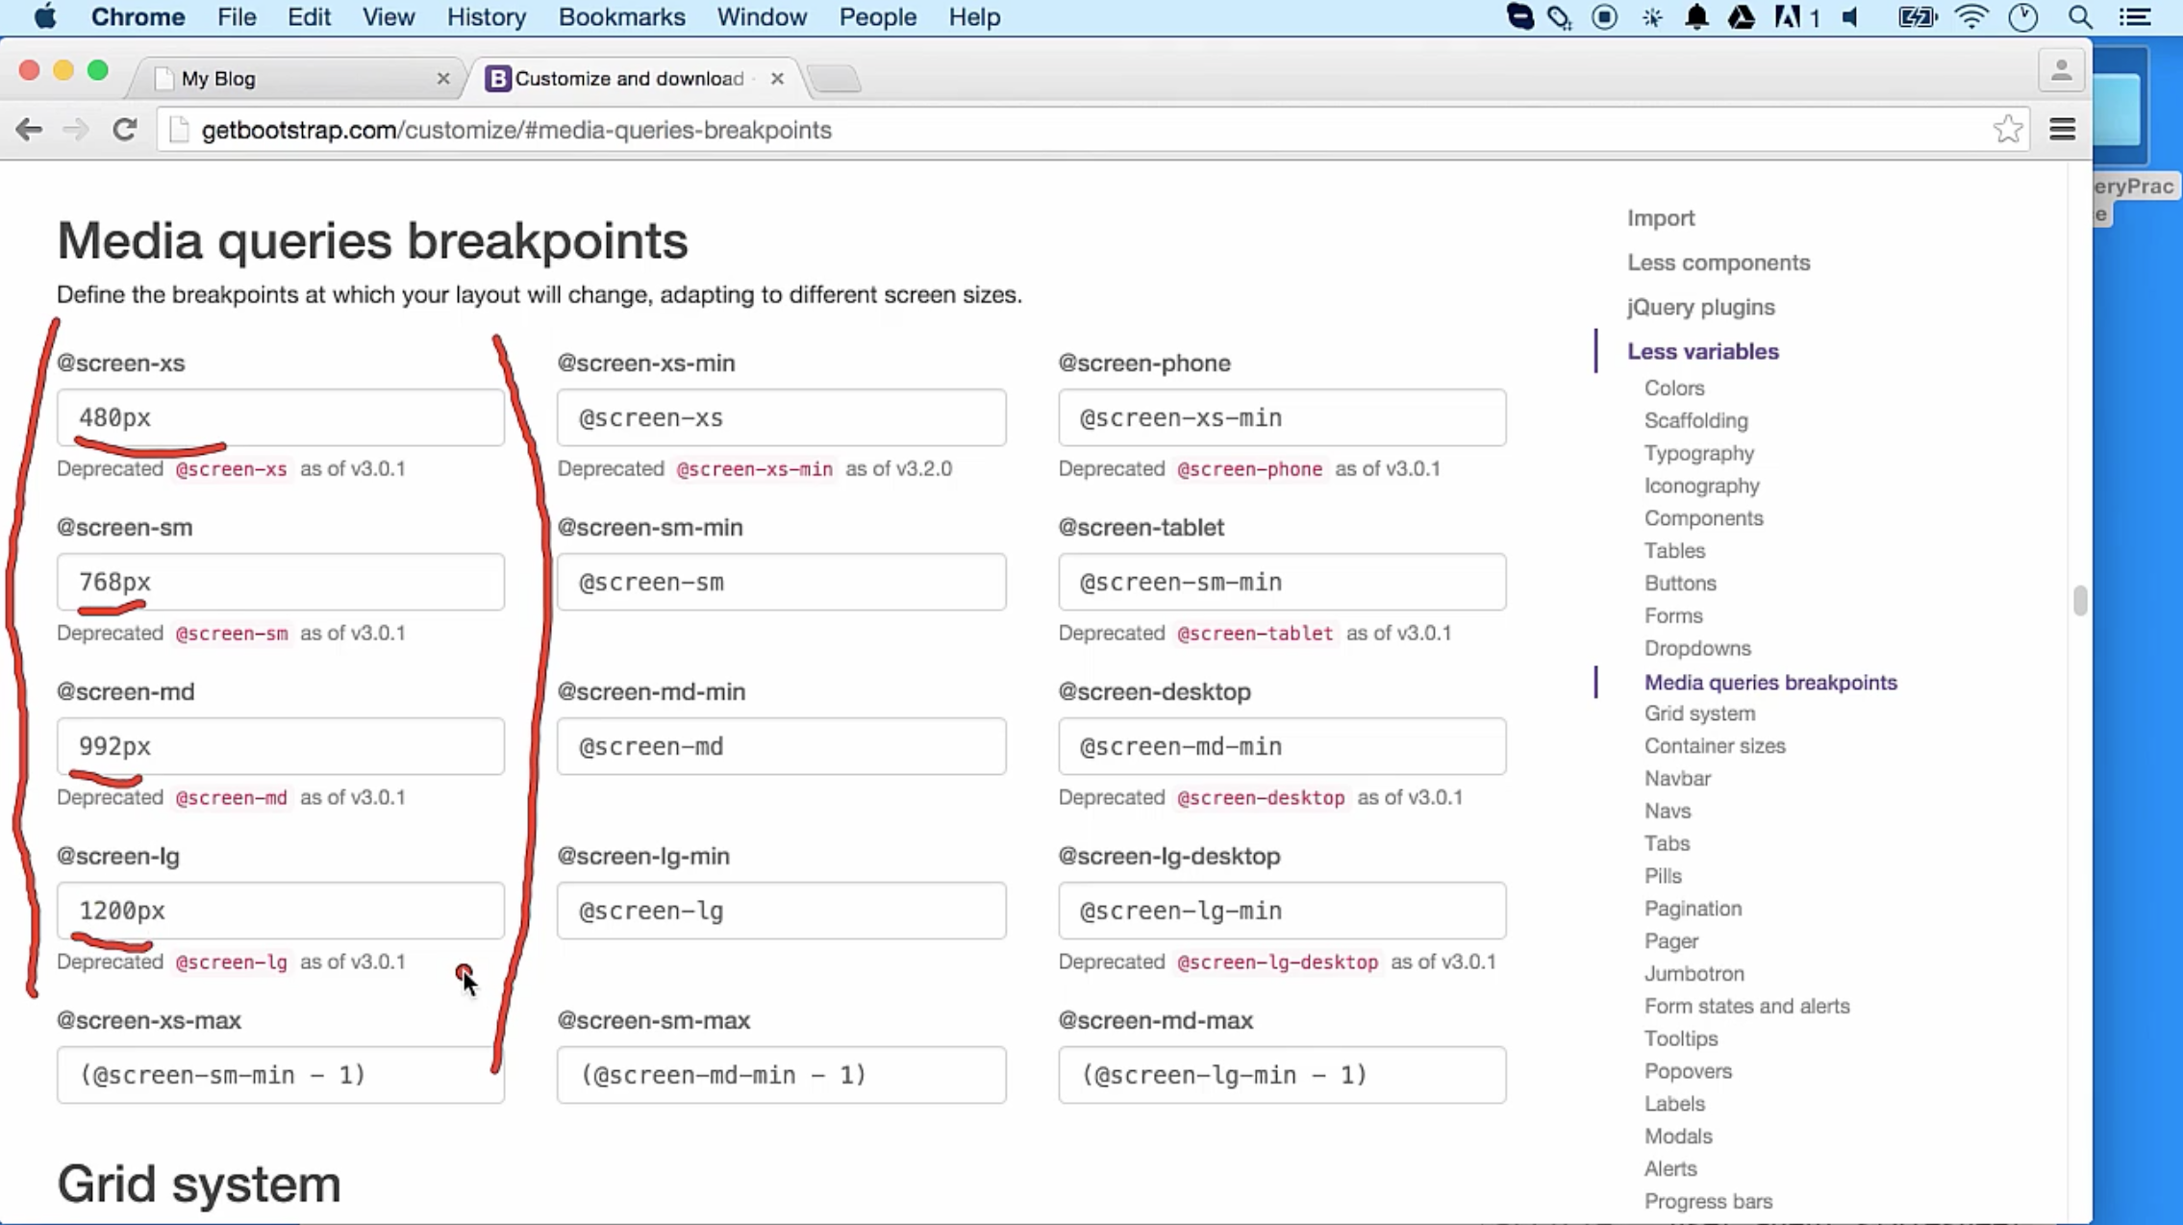The height and width of the screenshot is (1225, 2183).
Task: Click the 'Media queries breakpoints' sidebar link
Action: pos(1769,681)
